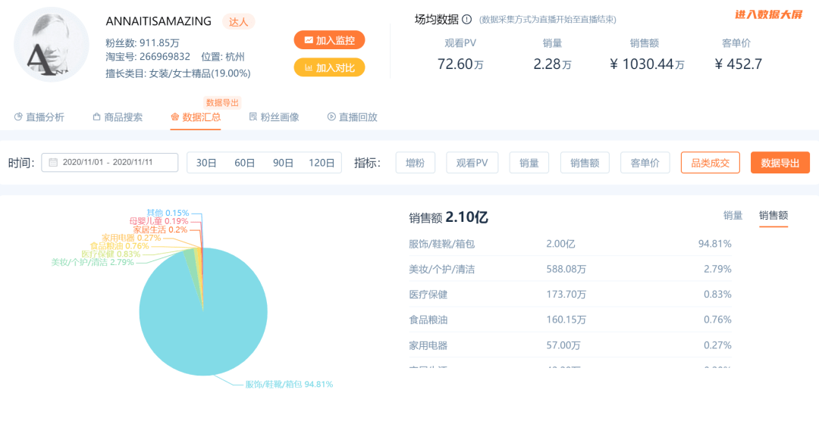Click the 粉丝数 911.85万 text
Screen dimensions: 819x421
point(143,42)
